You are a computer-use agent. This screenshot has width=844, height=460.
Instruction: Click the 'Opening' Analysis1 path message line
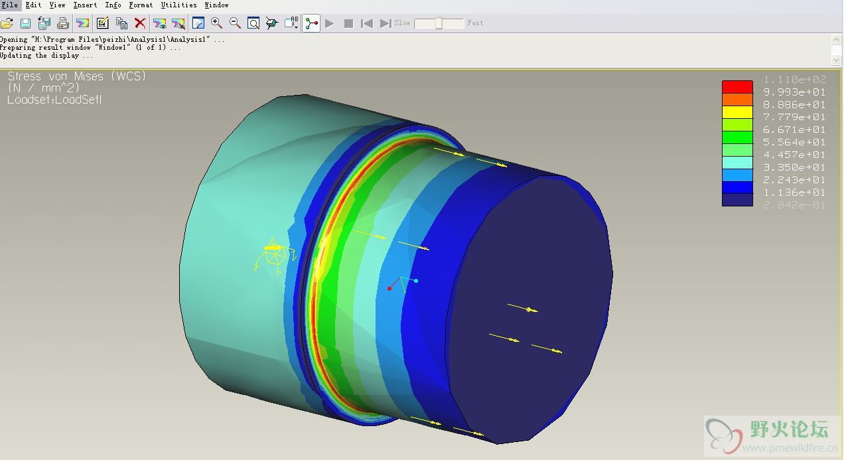click(x=112, y=40)
